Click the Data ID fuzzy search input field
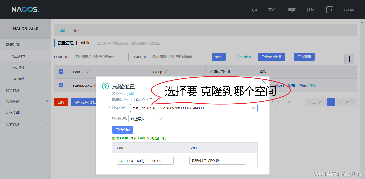 coord(100,57)
